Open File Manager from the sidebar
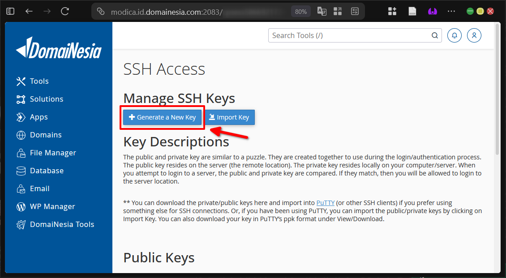Viewport: 506px width, 278px height. pos(52,153)
